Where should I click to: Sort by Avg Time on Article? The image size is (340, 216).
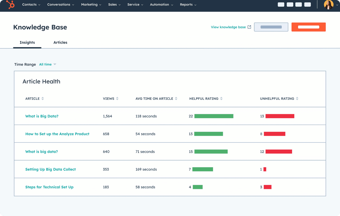tap(177, 98)
